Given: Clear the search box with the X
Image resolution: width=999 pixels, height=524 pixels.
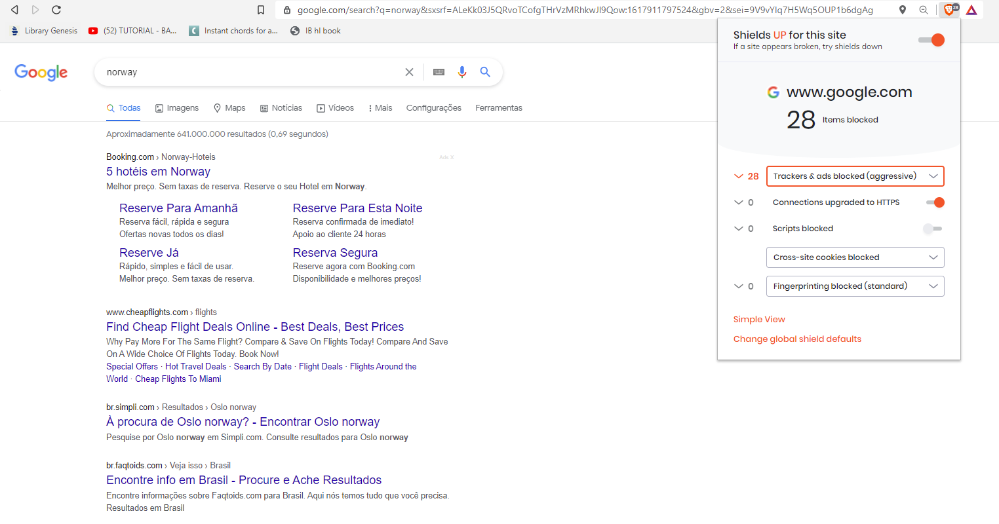Looking at the screenshot, I should click(409, 72).
